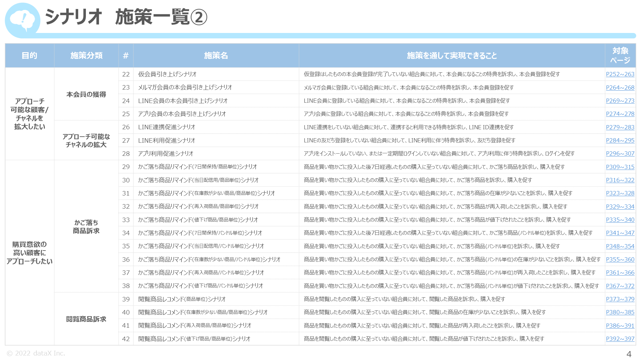The width and height of the screenshot is (641, 360).
Task: Open page link P323~328
Action: click(x=620, y=193)
